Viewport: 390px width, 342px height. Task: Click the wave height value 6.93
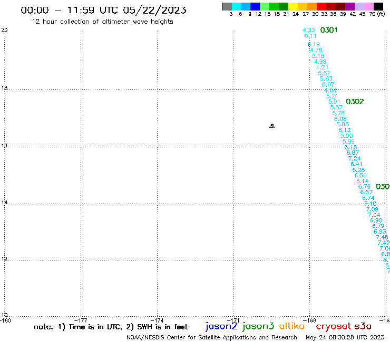point(380,232)
